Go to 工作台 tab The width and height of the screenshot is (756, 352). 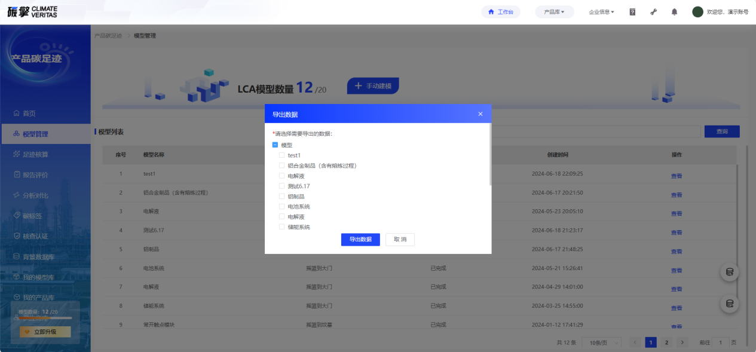tap(501, 12)
